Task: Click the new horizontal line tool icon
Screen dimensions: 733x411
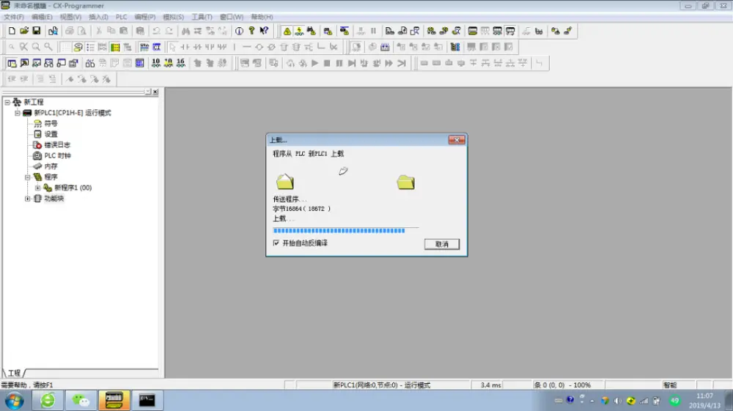Action: coord(247,47)
